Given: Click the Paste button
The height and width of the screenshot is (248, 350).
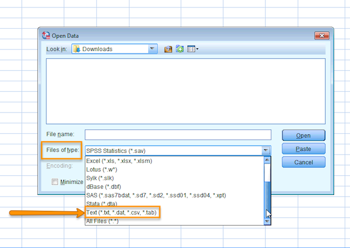Looking at the screenshot, I should [x=303, y=149].
